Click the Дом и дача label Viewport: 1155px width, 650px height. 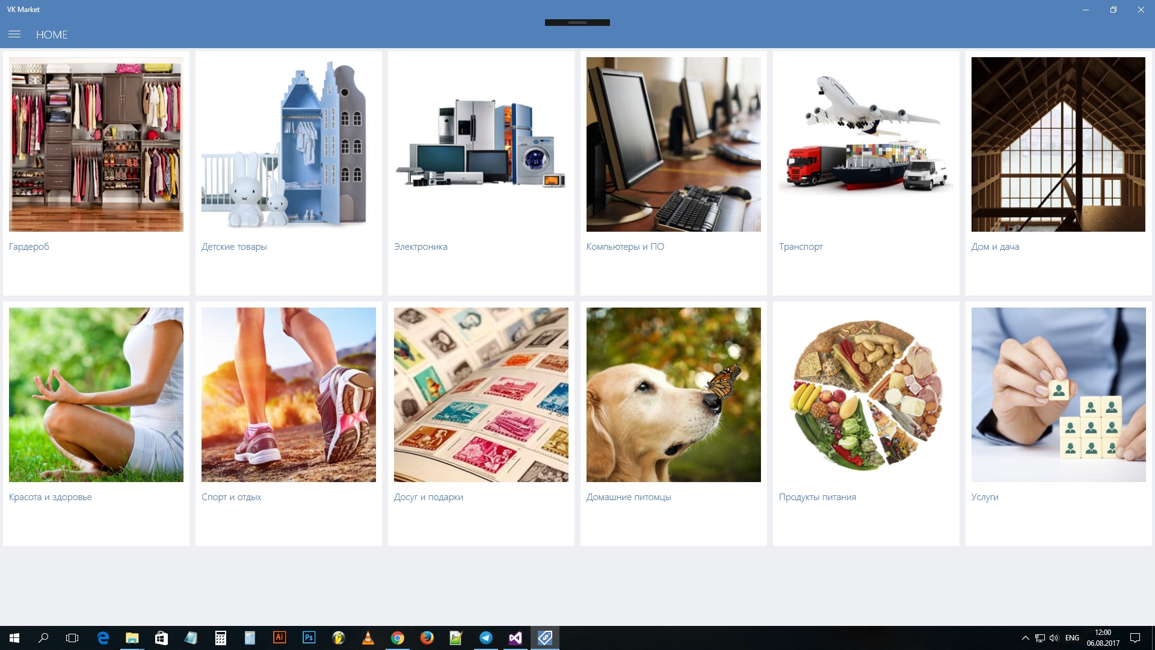coord(995,247)
